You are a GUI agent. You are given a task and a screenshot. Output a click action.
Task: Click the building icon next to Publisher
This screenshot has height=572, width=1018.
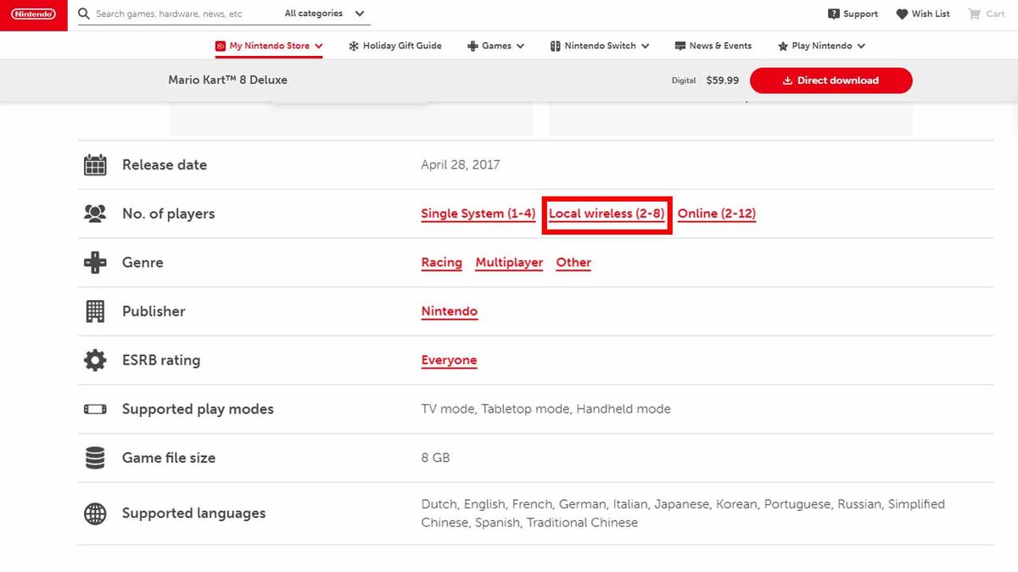(93, 311)
